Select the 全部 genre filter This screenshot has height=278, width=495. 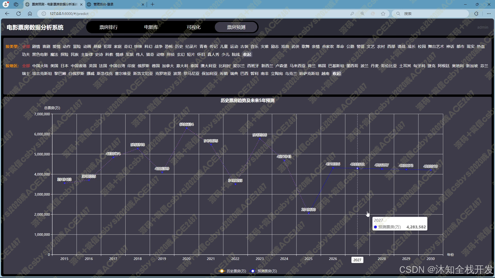(26, 47)
